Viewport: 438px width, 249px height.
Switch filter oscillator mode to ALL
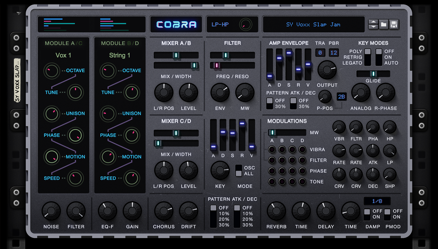tap(239, 174)
